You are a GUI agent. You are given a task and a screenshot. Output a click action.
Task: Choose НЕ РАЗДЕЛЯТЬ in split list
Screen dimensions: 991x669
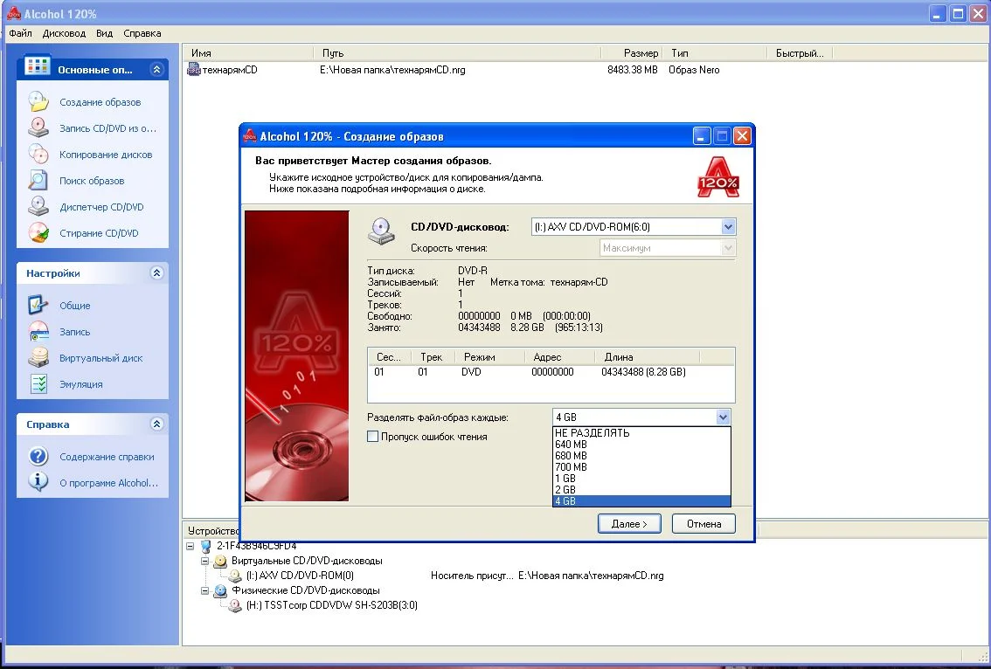[x=641, y=432]
